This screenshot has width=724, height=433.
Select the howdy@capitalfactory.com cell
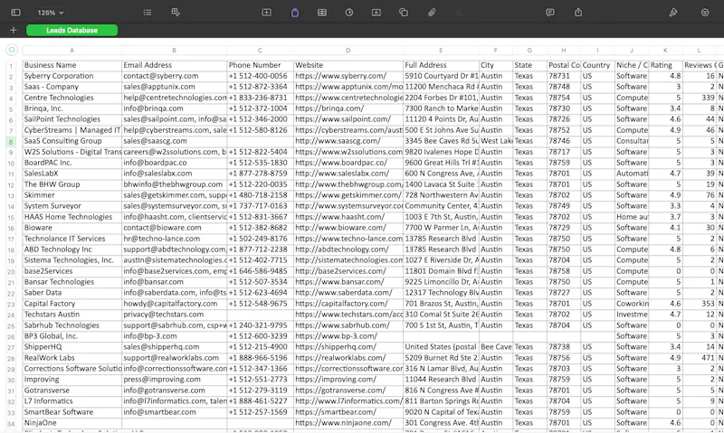tap(174, 304)
